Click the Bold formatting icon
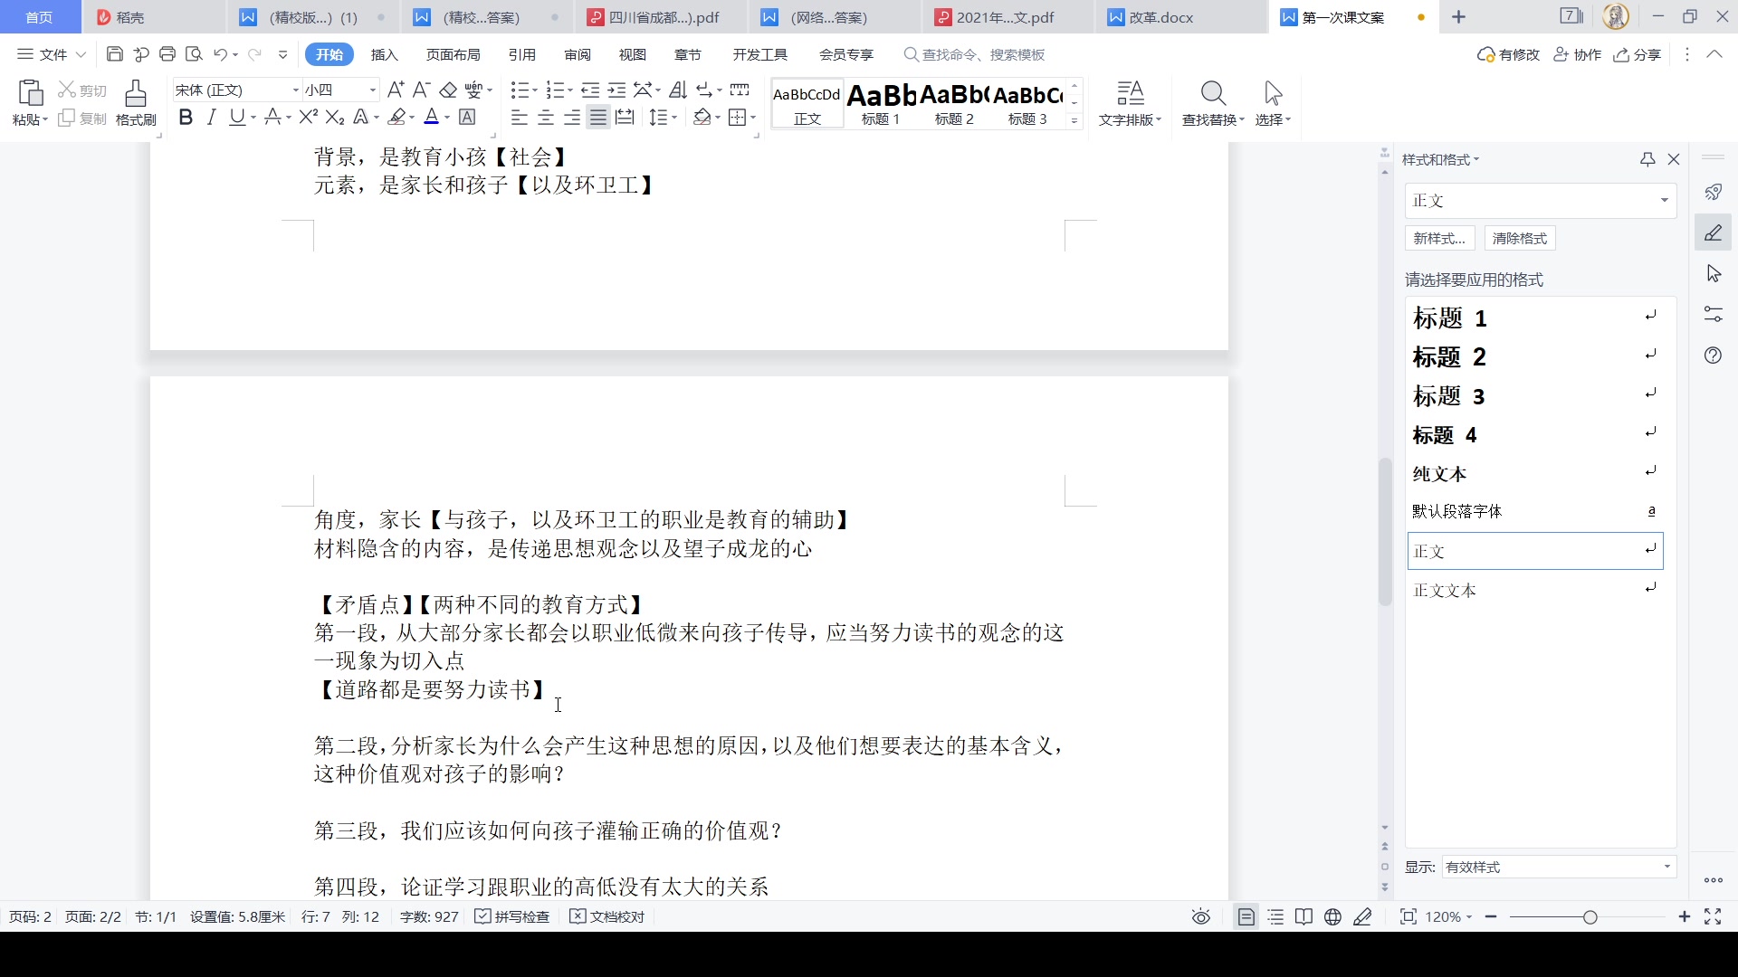The width and height of the screenshot is (1738, 977). (x=185, y=117)
